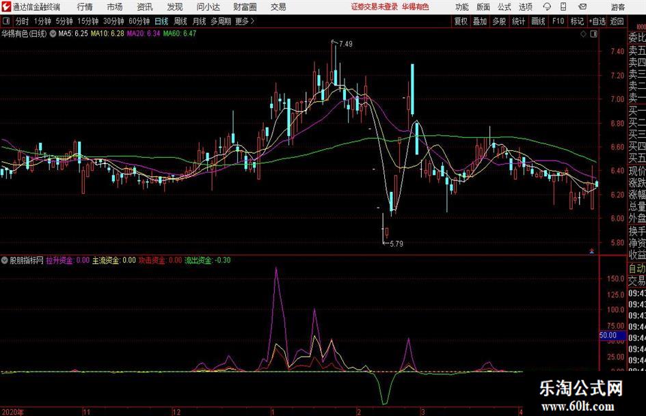Screen dimensions: 646x416
Task: Expand the 股朋指标网 indicator dropdown arrow
Action: (5, 260)
